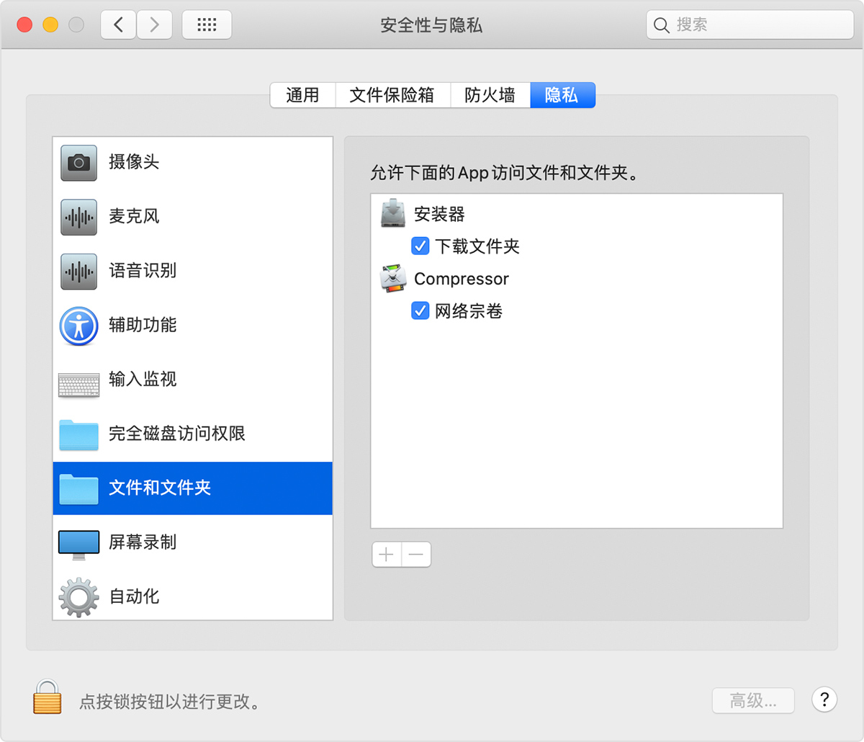Click the 高级... button

coord(753,700)
